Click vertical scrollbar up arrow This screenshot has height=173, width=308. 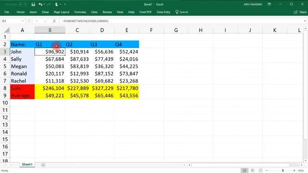(x=306, y=29)
